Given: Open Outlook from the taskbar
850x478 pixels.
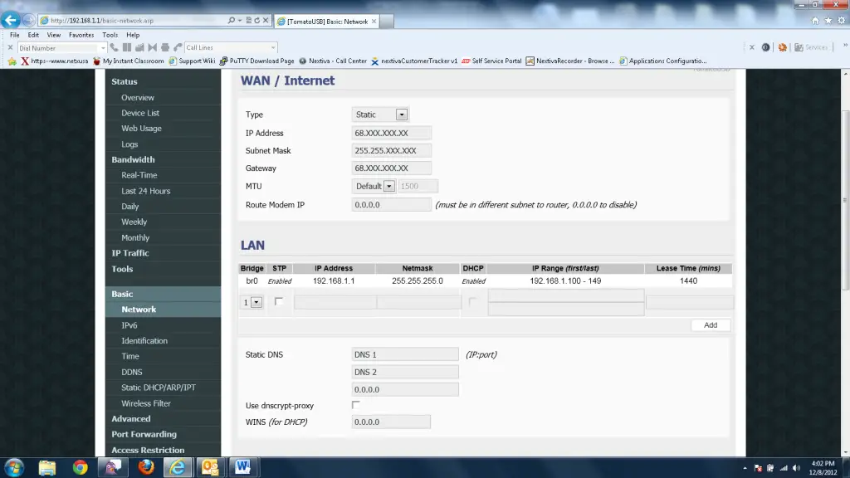Looking at the screenshot, I should click(x=210, y=467).
